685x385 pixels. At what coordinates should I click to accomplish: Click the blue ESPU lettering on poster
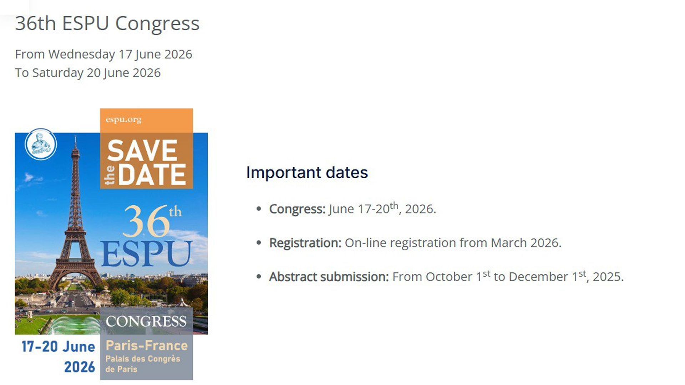[147, 254]
